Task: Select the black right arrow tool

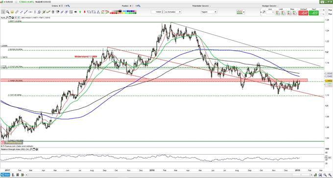Action: (75, 12)
